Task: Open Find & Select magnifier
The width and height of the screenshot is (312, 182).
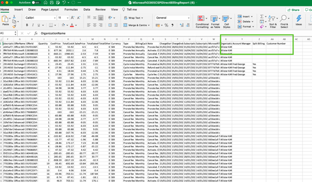Action: [x=284, y=22]
